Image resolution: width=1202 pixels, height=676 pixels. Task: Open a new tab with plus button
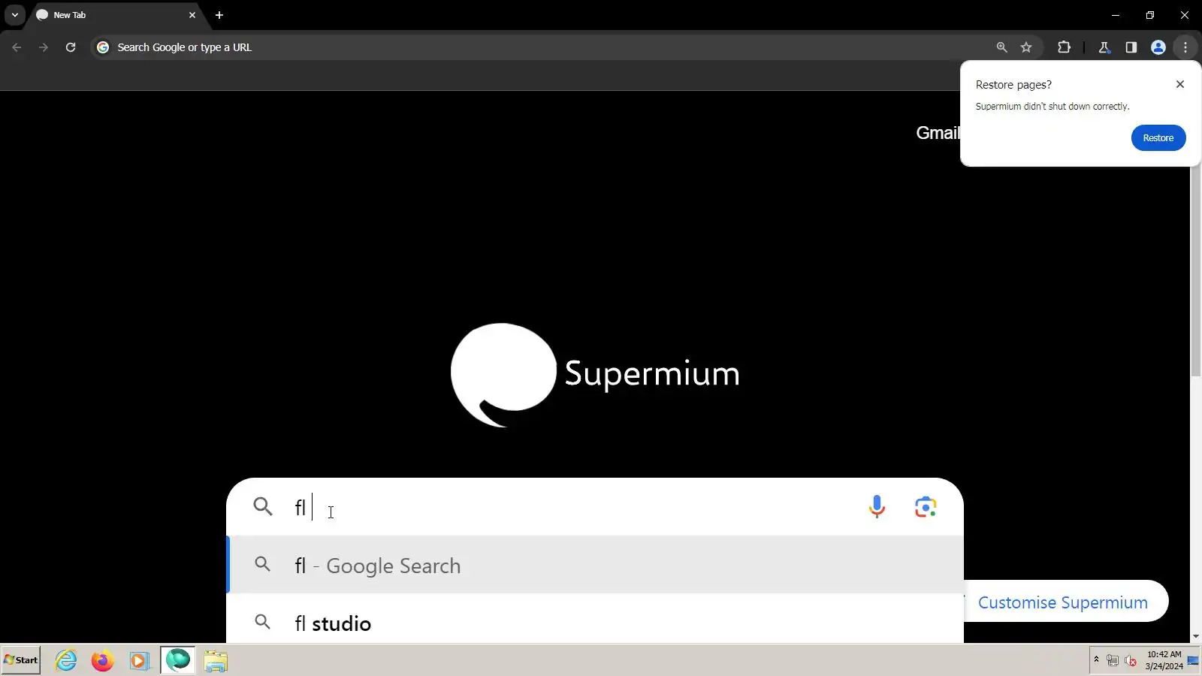[x=219, y=15]
